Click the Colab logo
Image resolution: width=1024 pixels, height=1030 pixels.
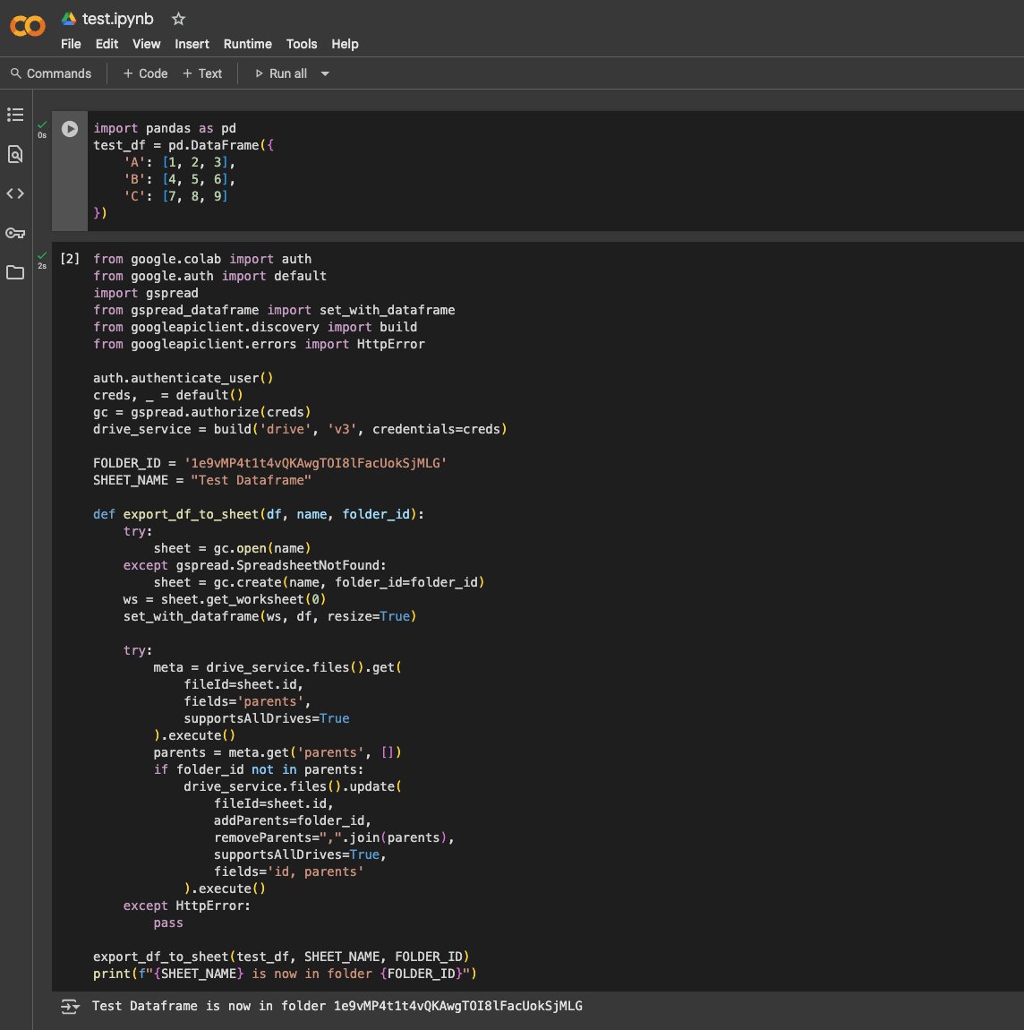(28, 26)
